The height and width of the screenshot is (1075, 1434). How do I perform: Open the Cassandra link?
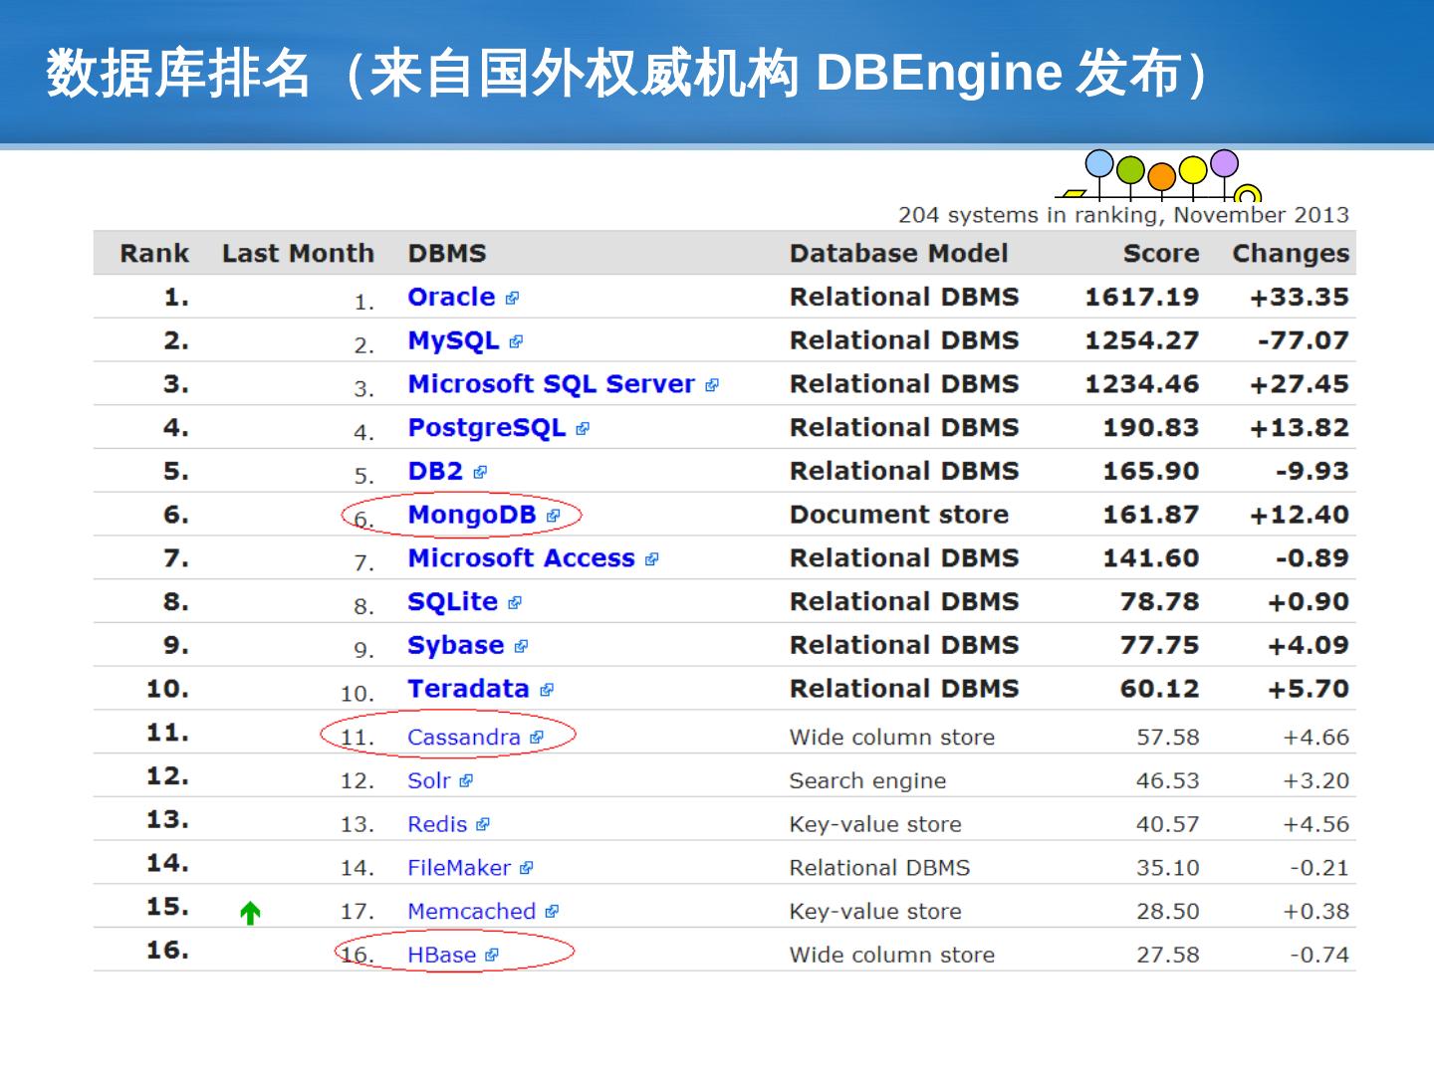(x=463, y=738)
